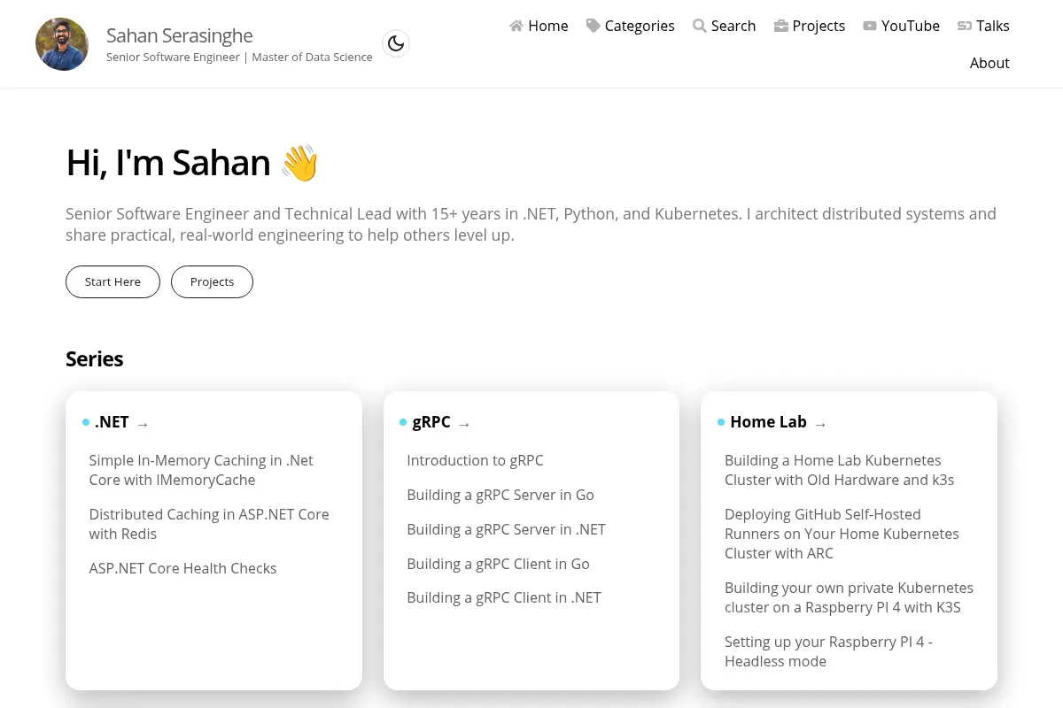Screen dimensions: 1063x708
Task: Click the Sahan Serasinghe site title
Action: coord(179,35)
